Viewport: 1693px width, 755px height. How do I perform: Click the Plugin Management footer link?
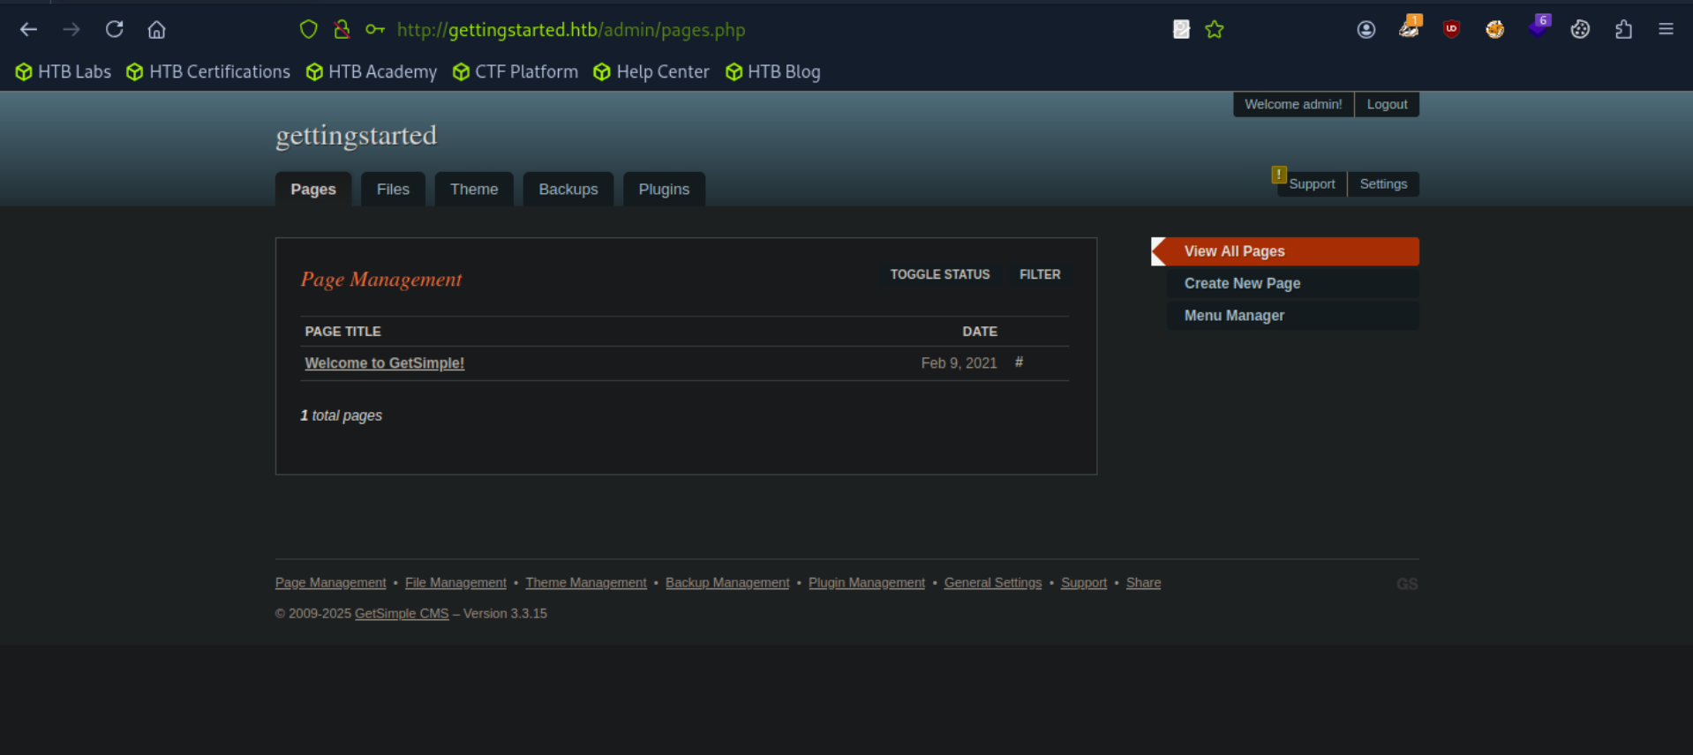(867, 583)
